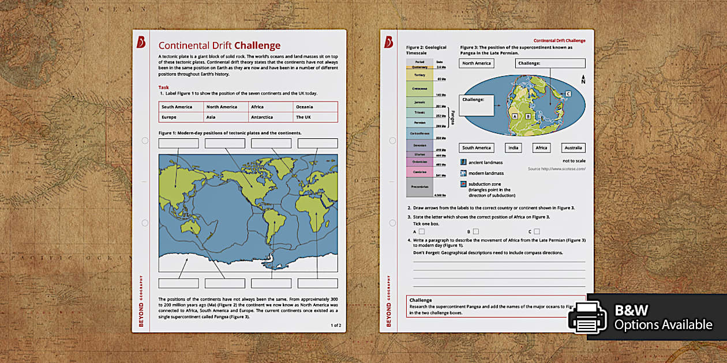This screenshot has width=727, height=363.
Task: Tick checkbox C for the Africa position question
Action: tap(537, 231)
